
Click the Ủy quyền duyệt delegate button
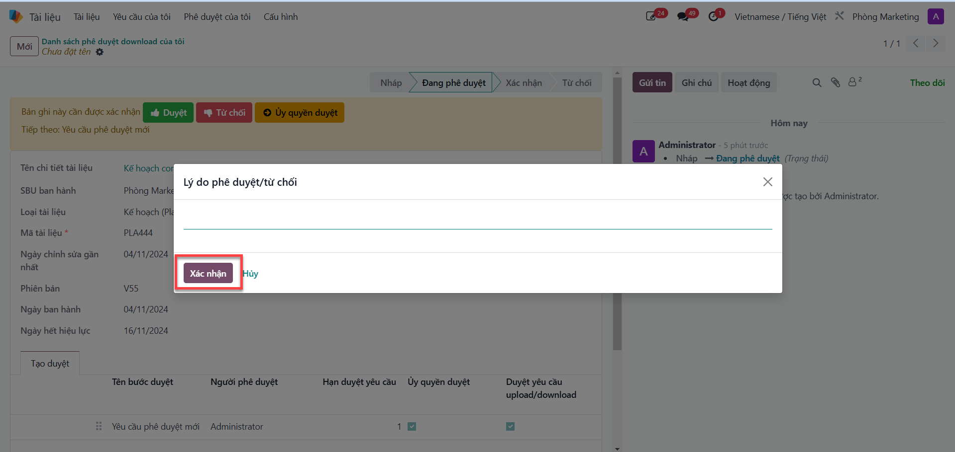pos(300,113)
